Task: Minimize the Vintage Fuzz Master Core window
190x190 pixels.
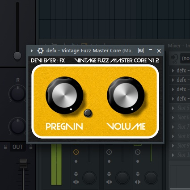Action: click(x=150, y=50)
